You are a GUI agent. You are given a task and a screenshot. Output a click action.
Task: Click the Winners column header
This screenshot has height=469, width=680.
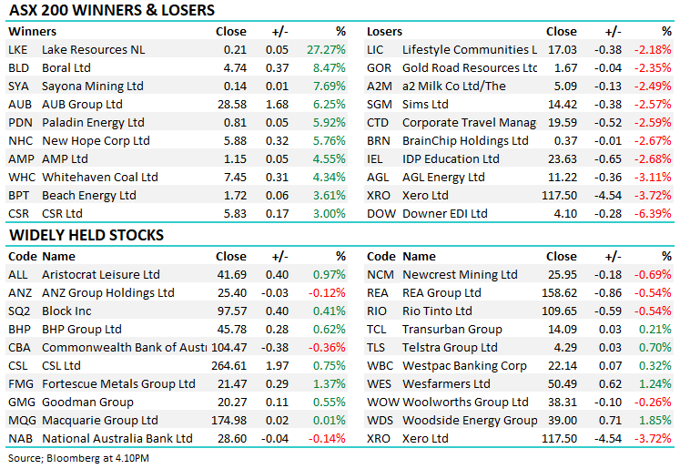pos(31,31)
